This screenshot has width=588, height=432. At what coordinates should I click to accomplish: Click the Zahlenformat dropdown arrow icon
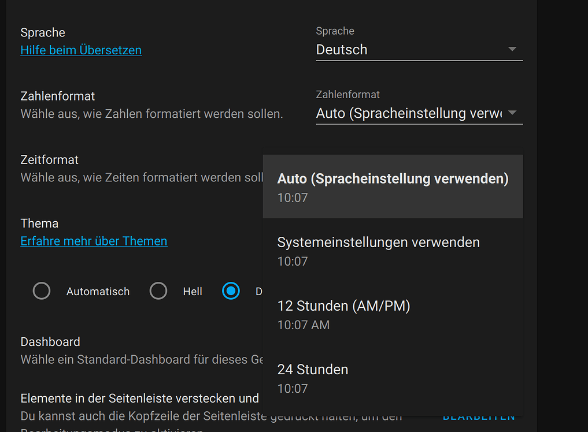(x=512, y=113)
